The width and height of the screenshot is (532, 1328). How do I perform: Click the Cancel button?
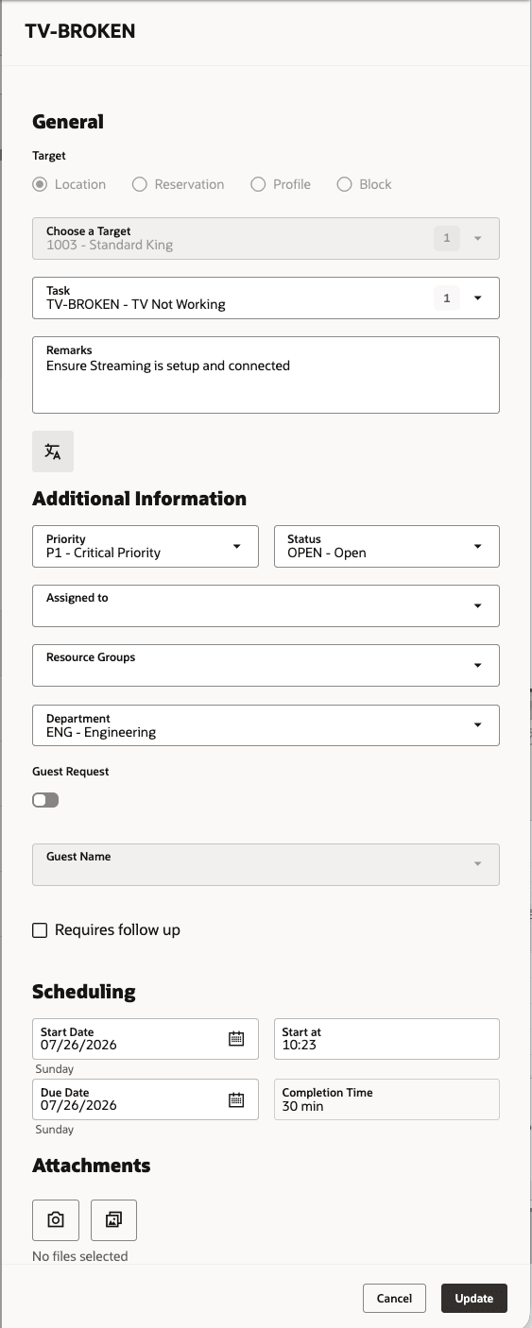pyautogui.click(x=394, y=1298)
